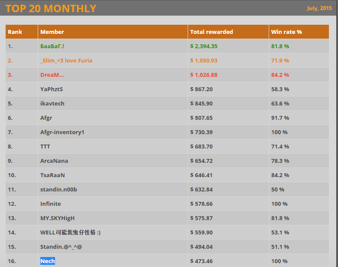Click total reward $ 473.46
This screenshot has height=267, width=338.
pos(201,261)
